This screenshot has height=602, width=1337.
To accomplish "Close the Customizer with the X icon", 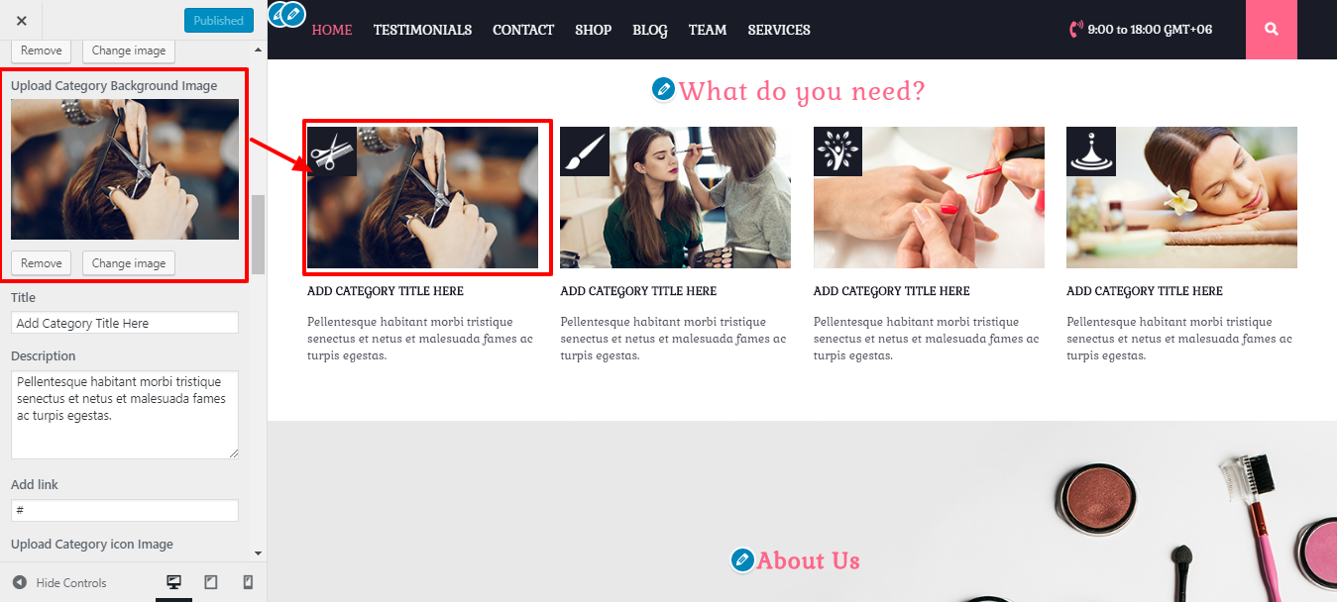I will tap(22, 20).
